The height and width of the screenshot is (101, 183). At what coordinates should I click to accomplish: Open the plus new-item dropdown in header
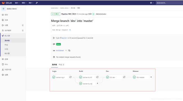152,3
